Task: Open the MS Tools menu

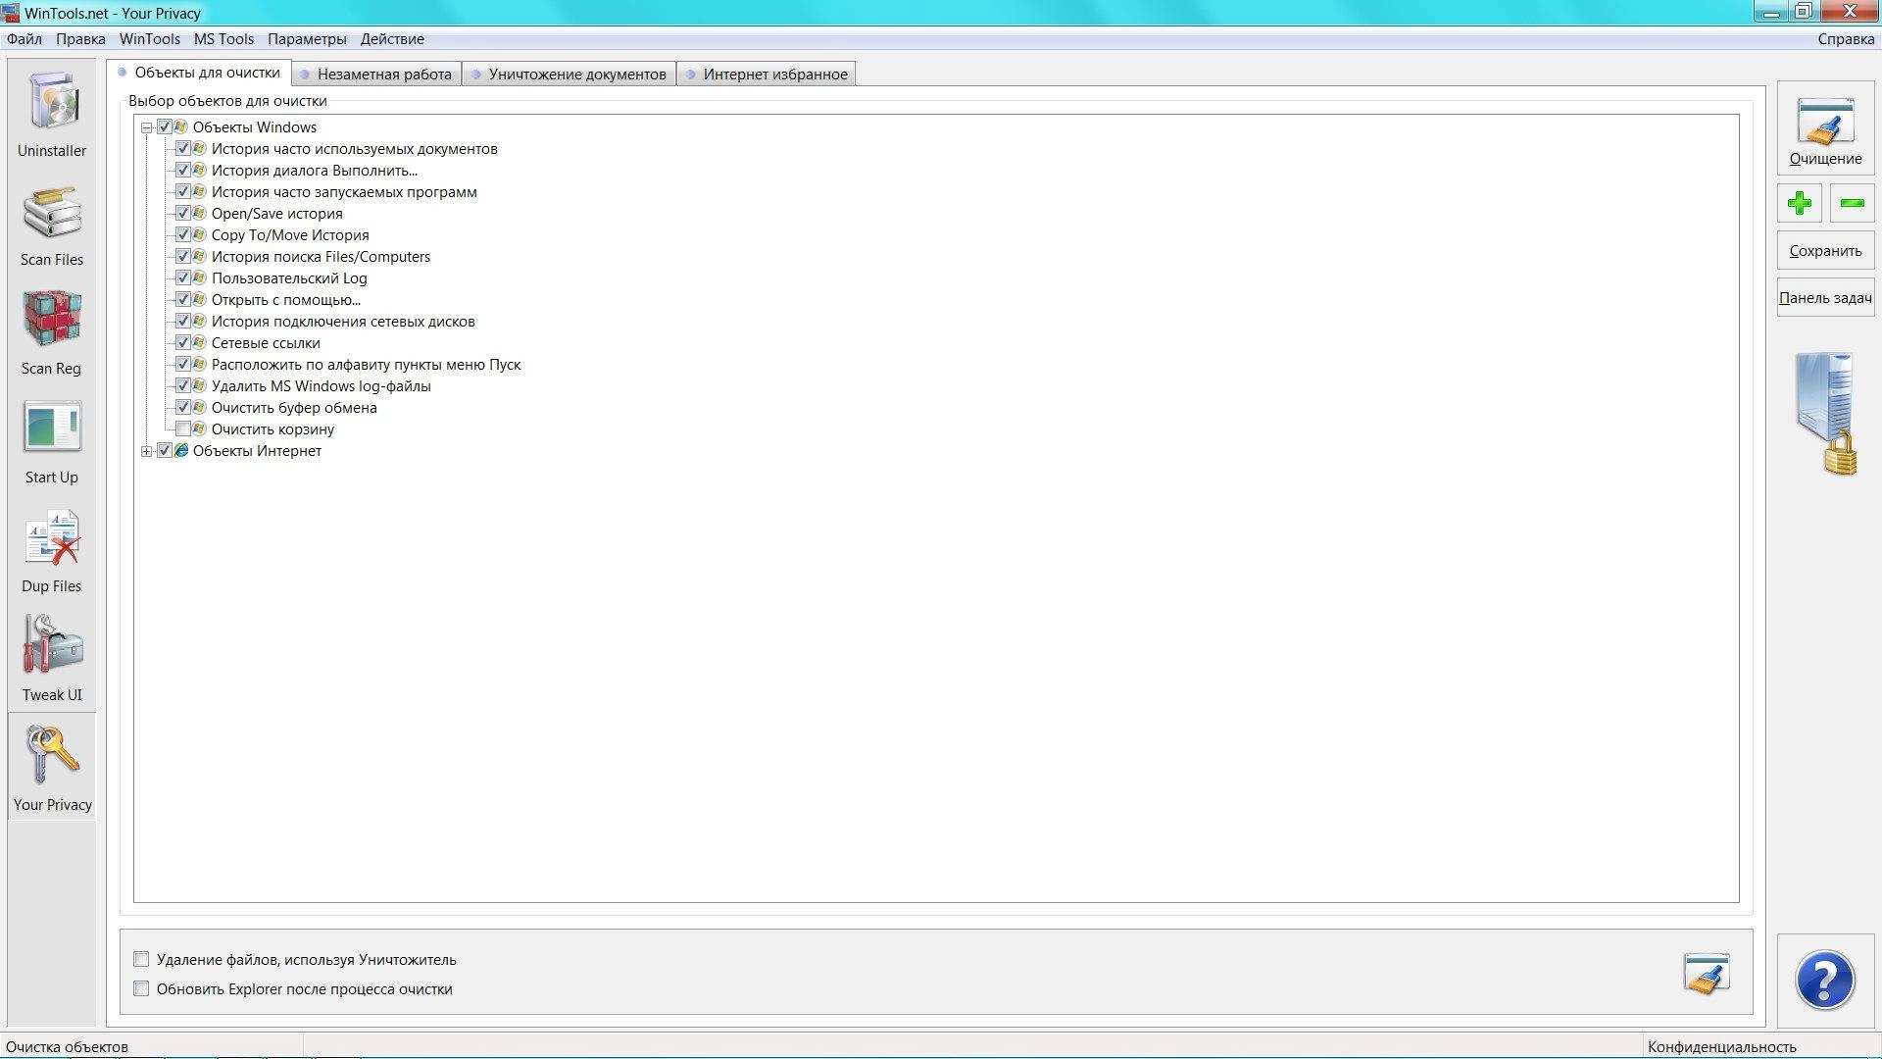Action: [x=223, y=39]
